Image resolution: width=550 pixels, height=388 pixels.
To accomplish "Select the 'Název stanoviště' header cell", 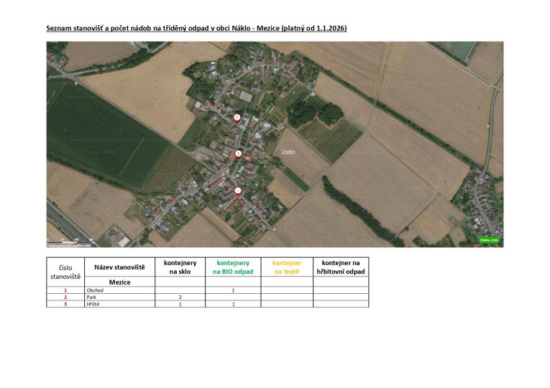I will point(119,267).
